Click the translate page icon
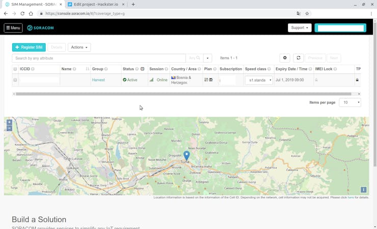377x229 pixels. pyautogui.click(x=299, y=13)
